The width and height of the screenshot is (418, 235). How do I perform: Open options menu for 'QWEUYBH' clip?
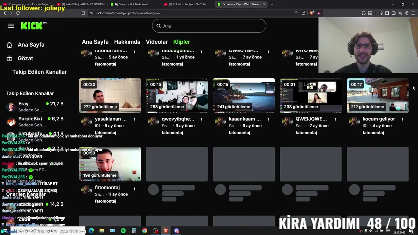[x=268, y=52]
